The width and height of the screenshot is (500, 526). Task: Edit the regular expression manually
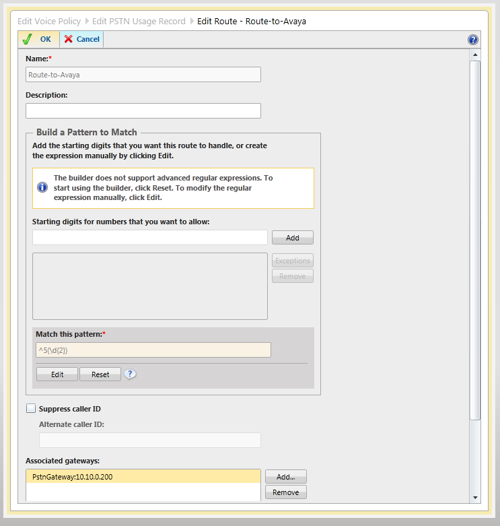(x=57, y=374)
